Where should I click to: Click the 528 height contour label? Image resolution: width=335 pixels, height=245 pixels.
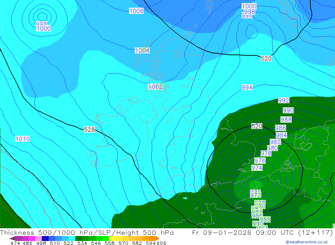pyautogui.click(x=89, y=129)
